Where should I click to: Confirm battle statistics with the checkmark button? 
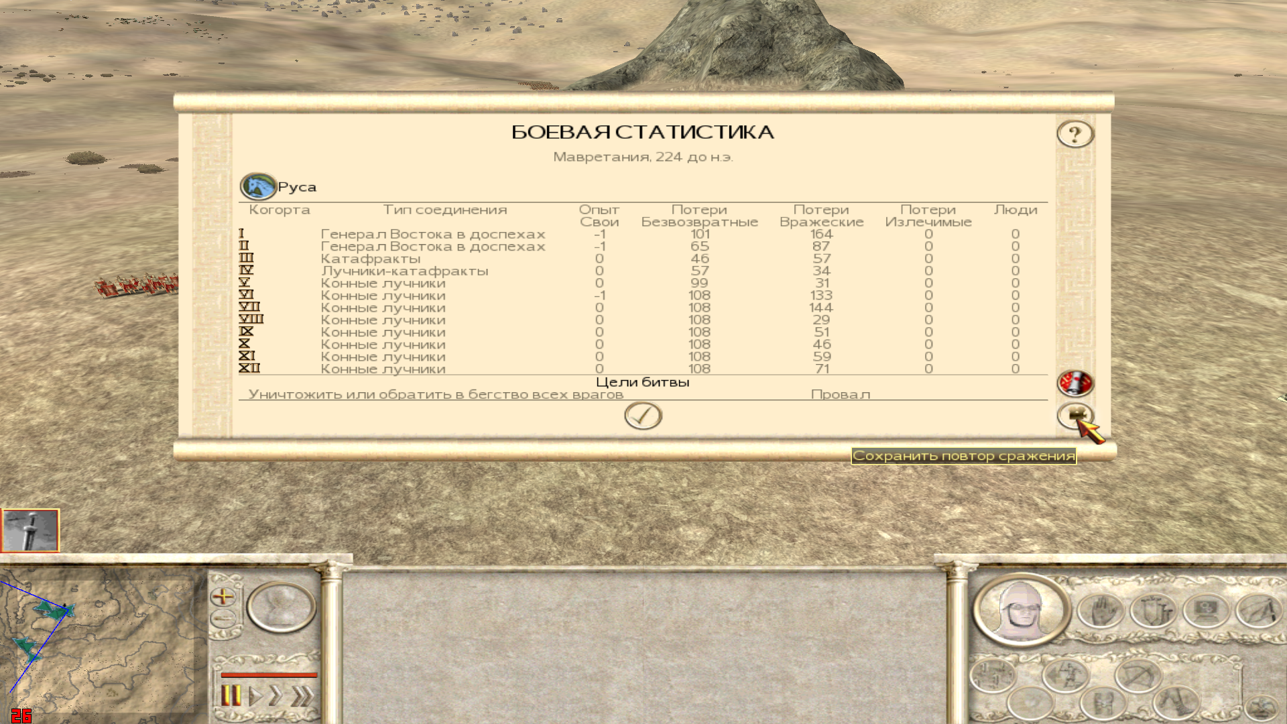643,416
